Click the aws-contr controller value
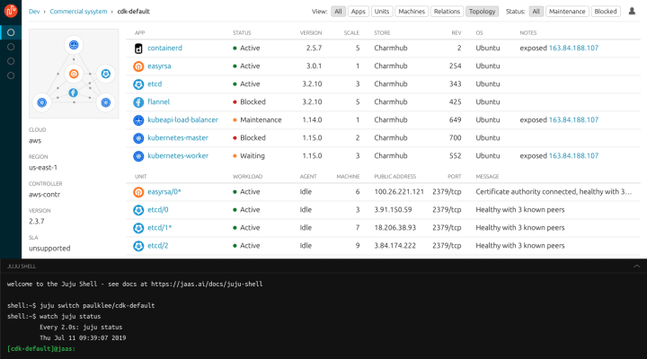 (45, 195)
